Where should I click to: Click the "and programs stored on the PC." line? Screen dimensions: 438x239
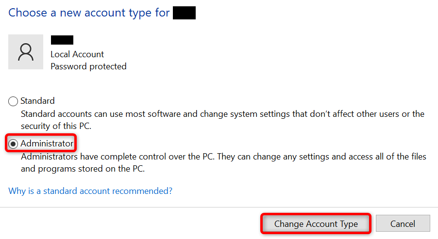[83, 169]
